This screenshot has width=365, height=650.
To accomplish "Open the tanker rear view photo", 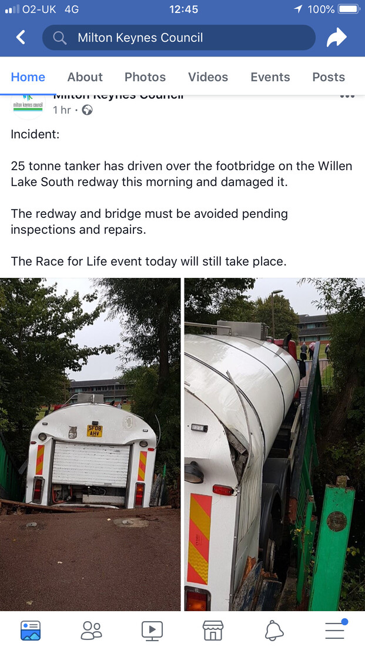I will tap(90, 445).
